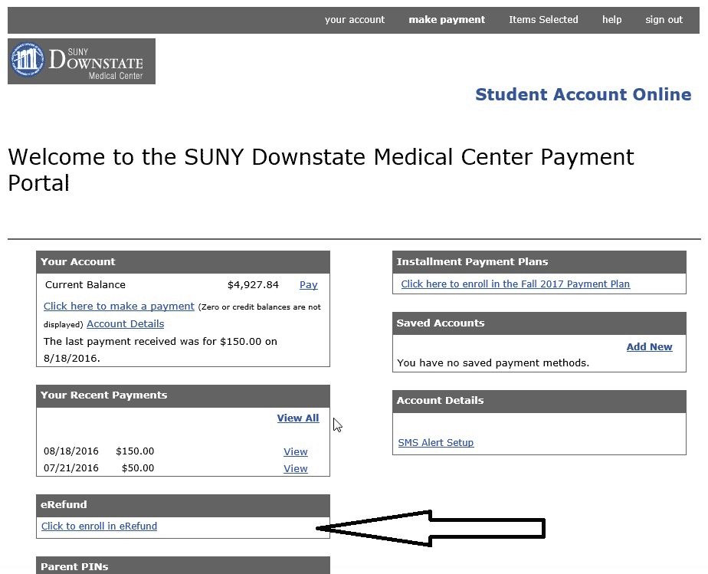
Task: Click the $50.00 amount in recent payments
Action: pos(138,468)
